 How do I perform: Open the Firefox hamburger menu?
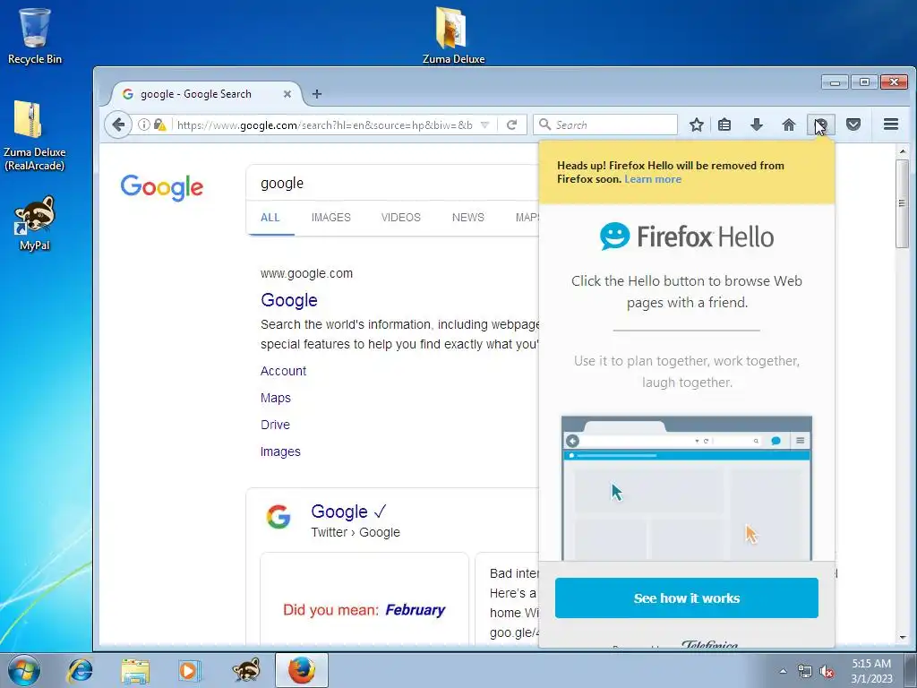[891, 124]
